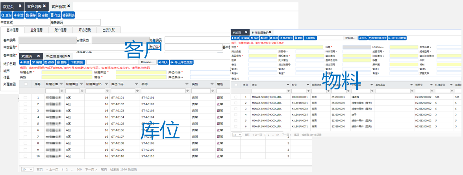Image resolution: width=463 pixels, height=175 pixels.
Task: Tick the select-all checkbox in 库位 table header
Action: (x=25, y=84)
